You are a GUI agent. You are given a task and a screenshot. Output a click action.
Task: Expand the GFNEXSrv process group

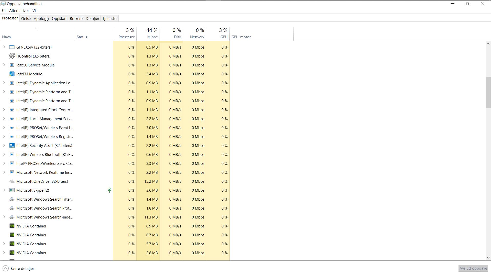(4, 47)
